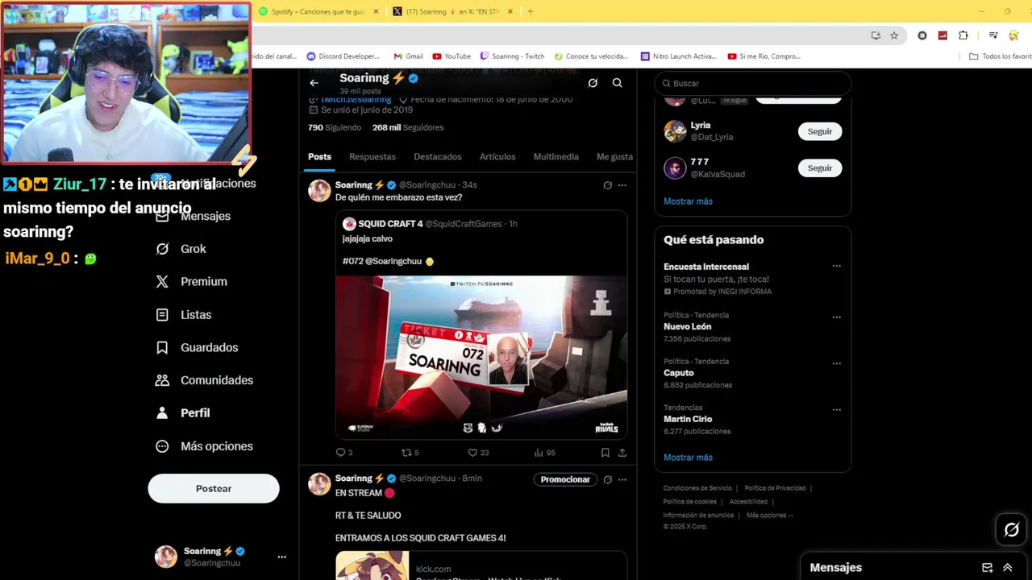This screenshot has height=580, width=1032.
Task: Compose new message in Mensajes drawer
Action: [987, 568]
